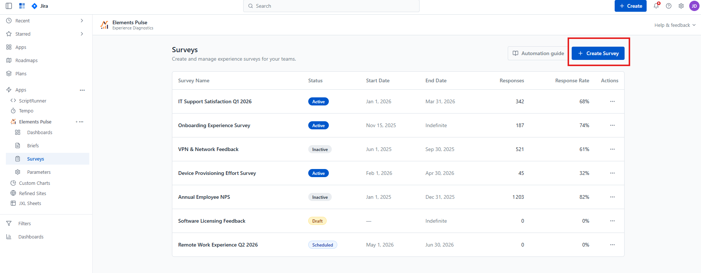Screen dimensions: 701x273
Task: Click the Elements Pulse logo in header
Action: [104, 25]
